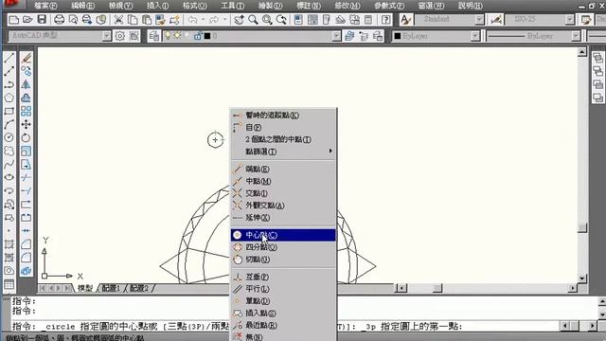Select the Rotate tool

tap(26, 137)
